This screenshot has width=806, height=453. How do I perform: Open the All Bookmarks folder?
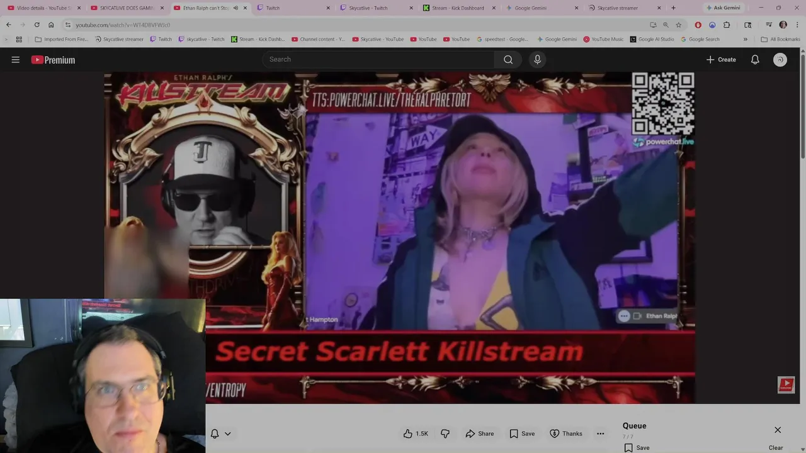(780, 39)
